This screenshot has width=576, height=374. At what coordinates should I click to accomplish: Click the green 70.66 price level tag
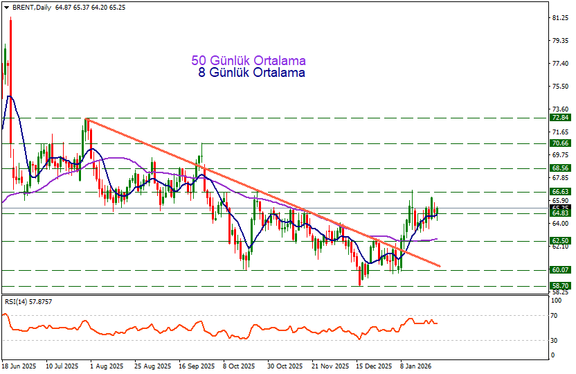(x=559, y=143)
